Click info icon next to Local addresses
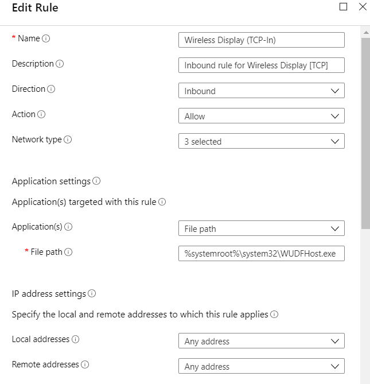Viewport: 370px width, 384px height. 75,339
